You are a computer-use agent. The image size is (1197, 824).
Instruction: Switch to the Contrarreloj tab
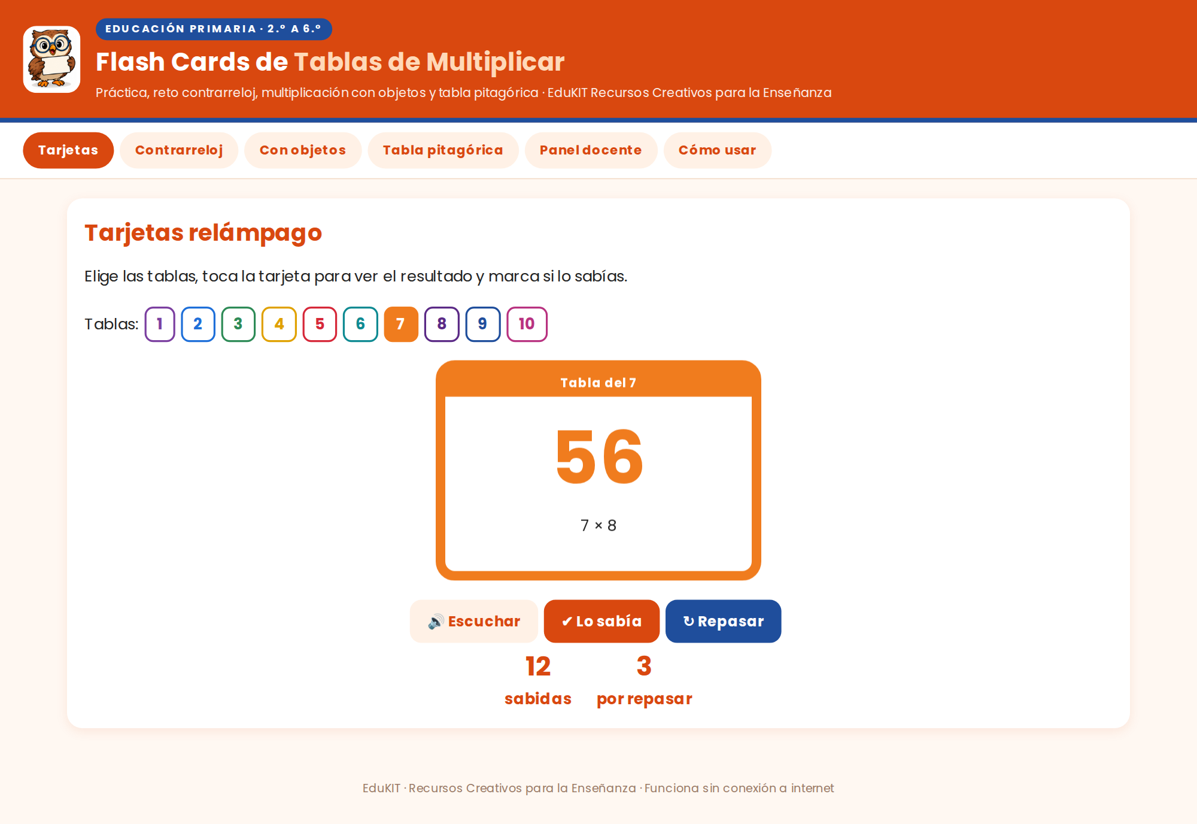pyautogui.click(x=179, y=150)
